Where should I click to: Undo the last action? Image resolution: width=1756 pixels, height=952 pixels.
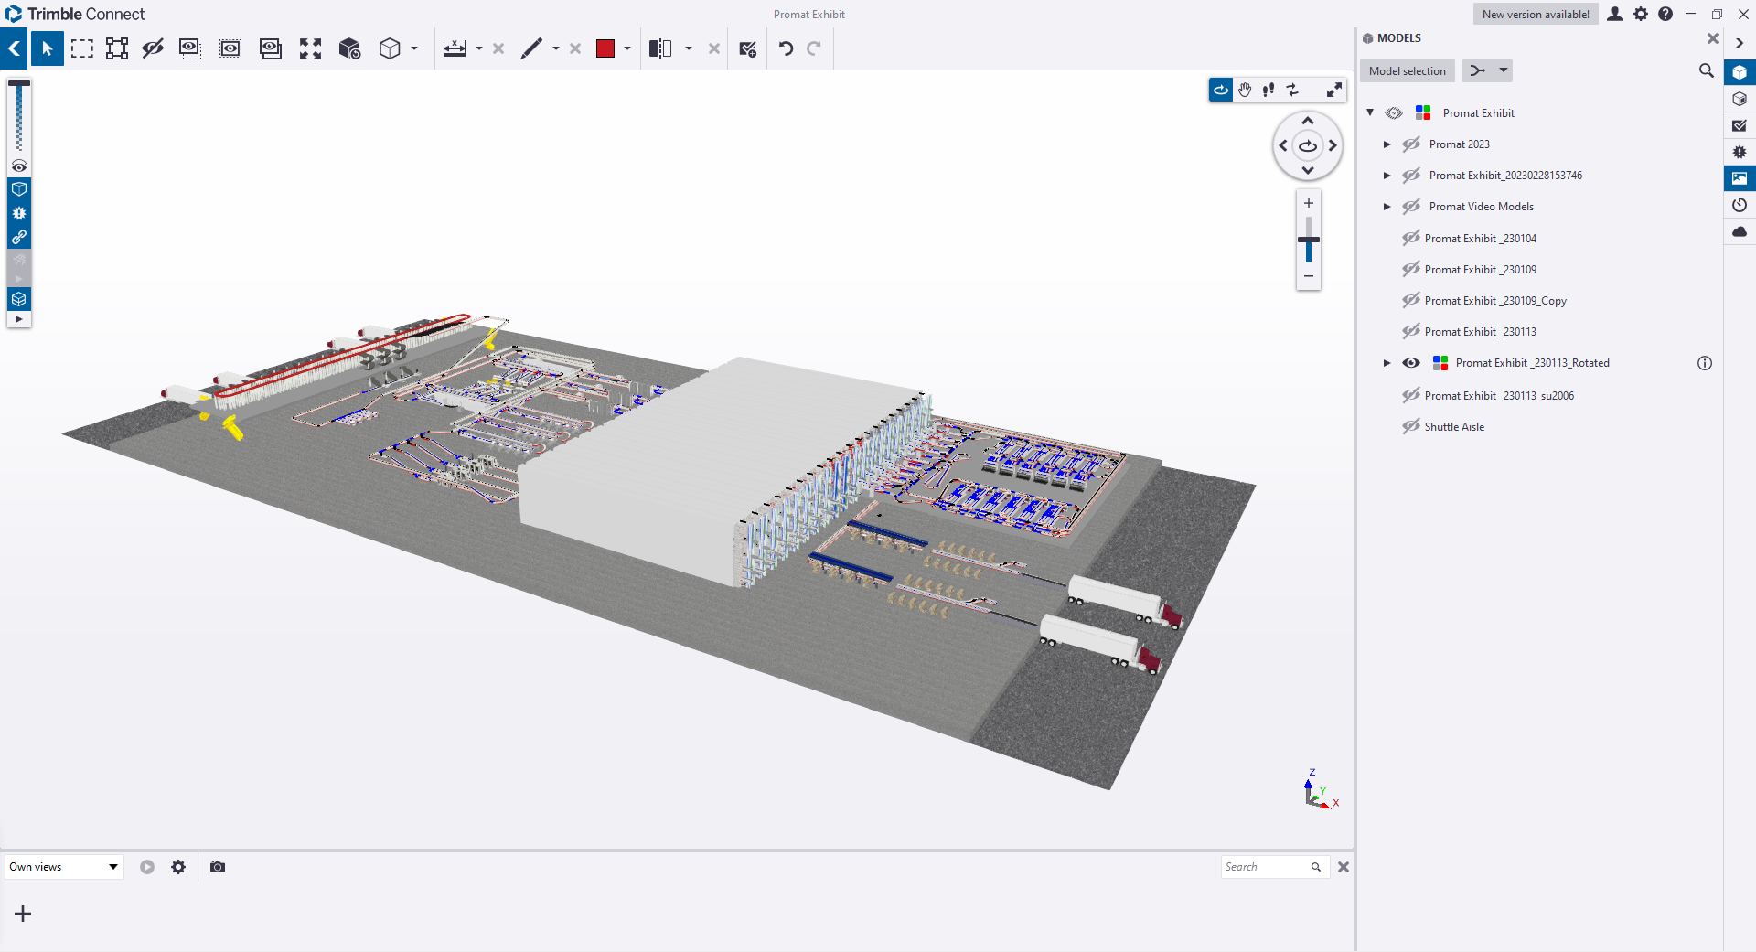[x=786, y=48]
